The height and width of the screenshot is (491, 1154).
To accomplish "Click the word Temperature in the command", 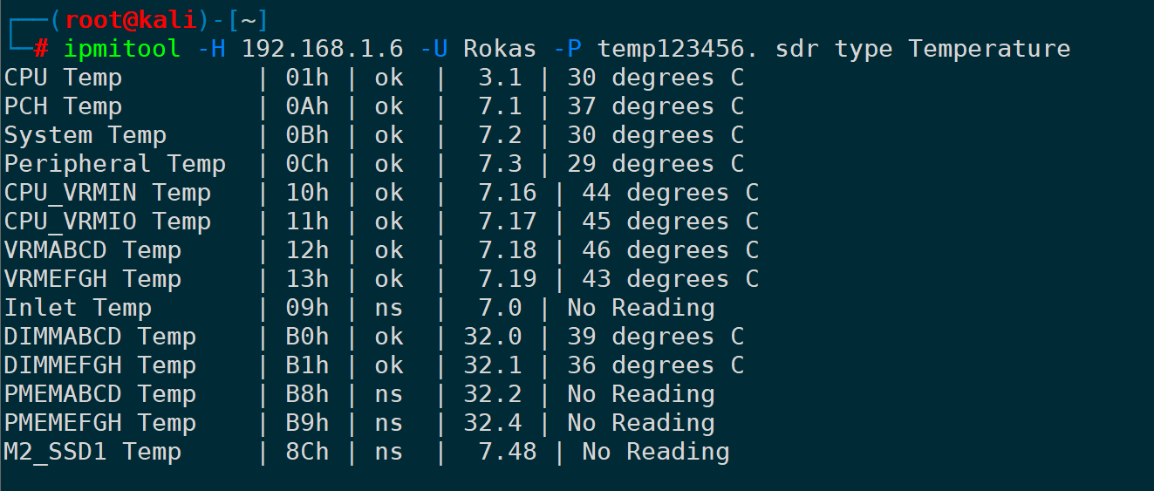I will pos(989,49).
